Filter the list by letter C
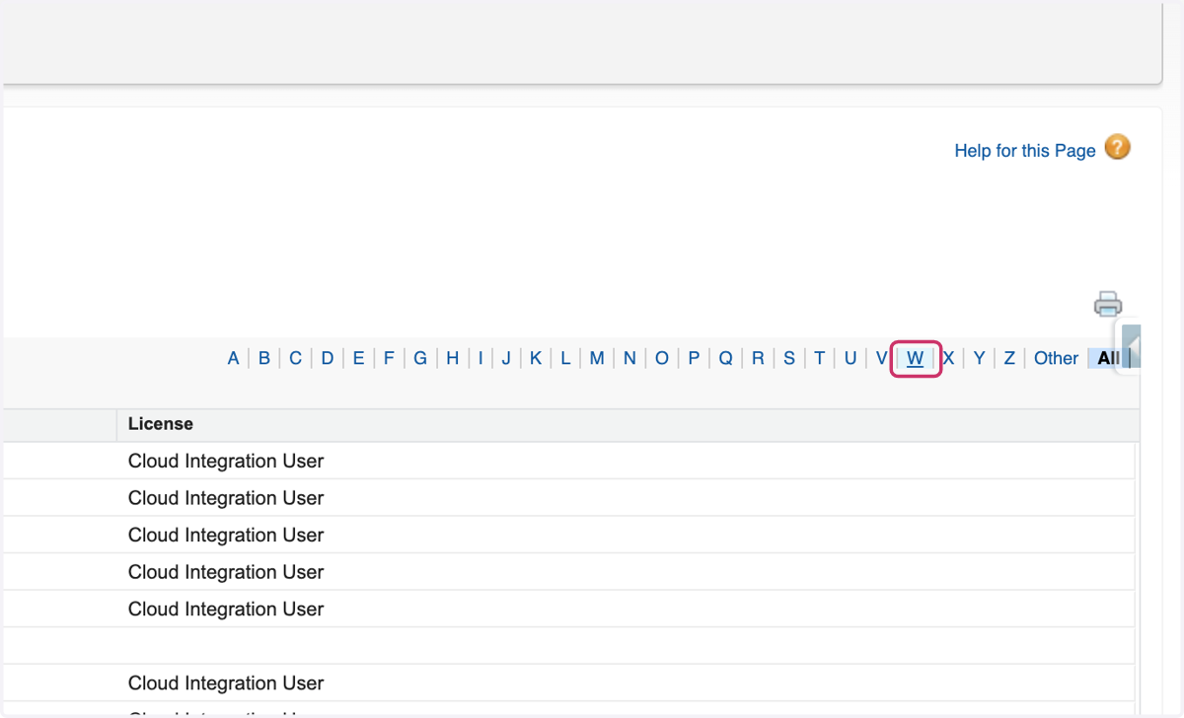This screenshot has height=718, width=1184. (x=295, y=358)
